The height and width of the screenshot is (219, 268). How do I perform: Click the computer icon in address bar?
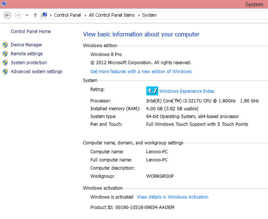coord(45,15)
